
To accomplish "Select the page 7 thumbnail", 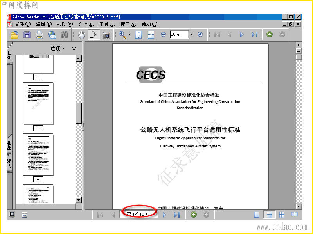I will [x=38, y=103].
